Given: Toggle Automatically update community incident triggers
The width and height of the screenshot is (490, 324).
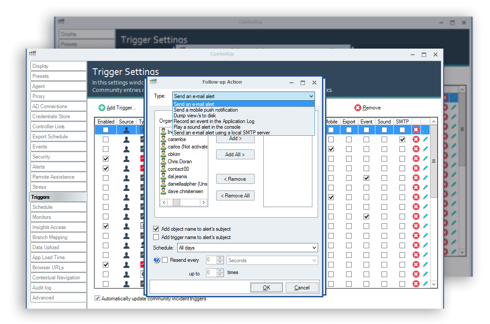Looking at the screenshot, I should click(x=98, y=298).
